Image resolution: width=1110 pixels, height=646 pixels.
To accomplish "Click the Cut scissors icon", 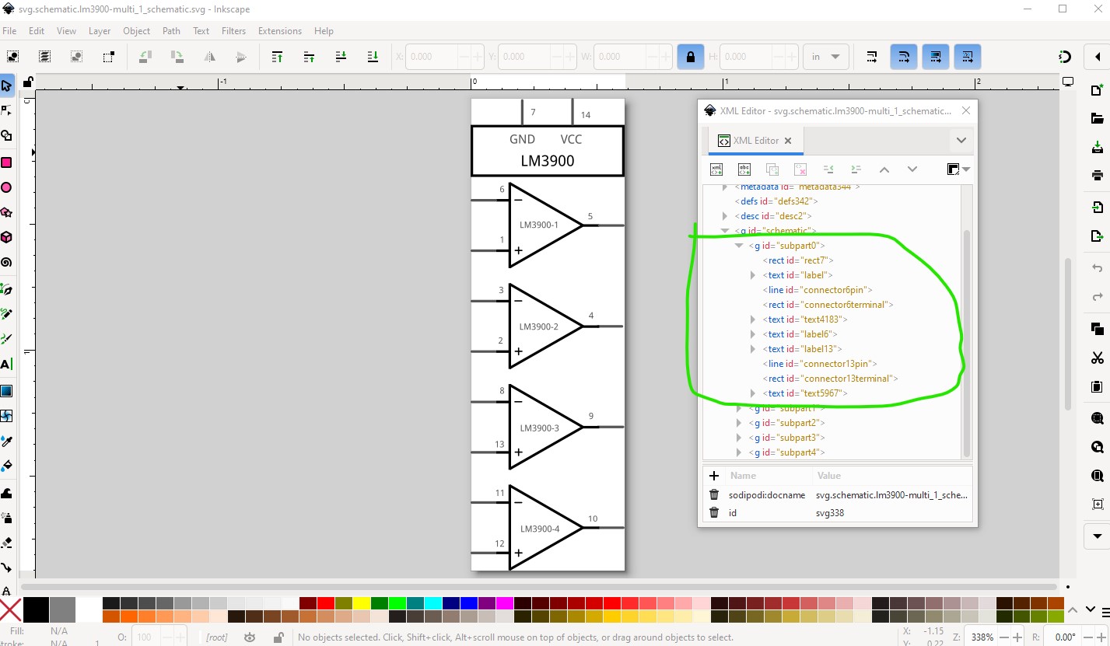I will [x=1098, y=358].
